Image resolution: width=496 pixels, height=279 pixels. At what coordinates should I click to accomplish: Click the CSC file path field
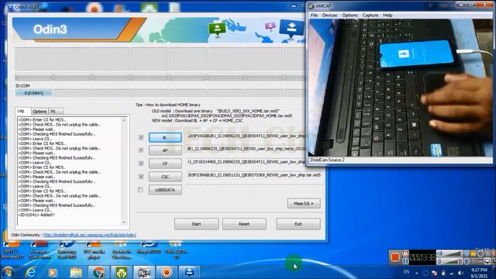pos(253,175)
